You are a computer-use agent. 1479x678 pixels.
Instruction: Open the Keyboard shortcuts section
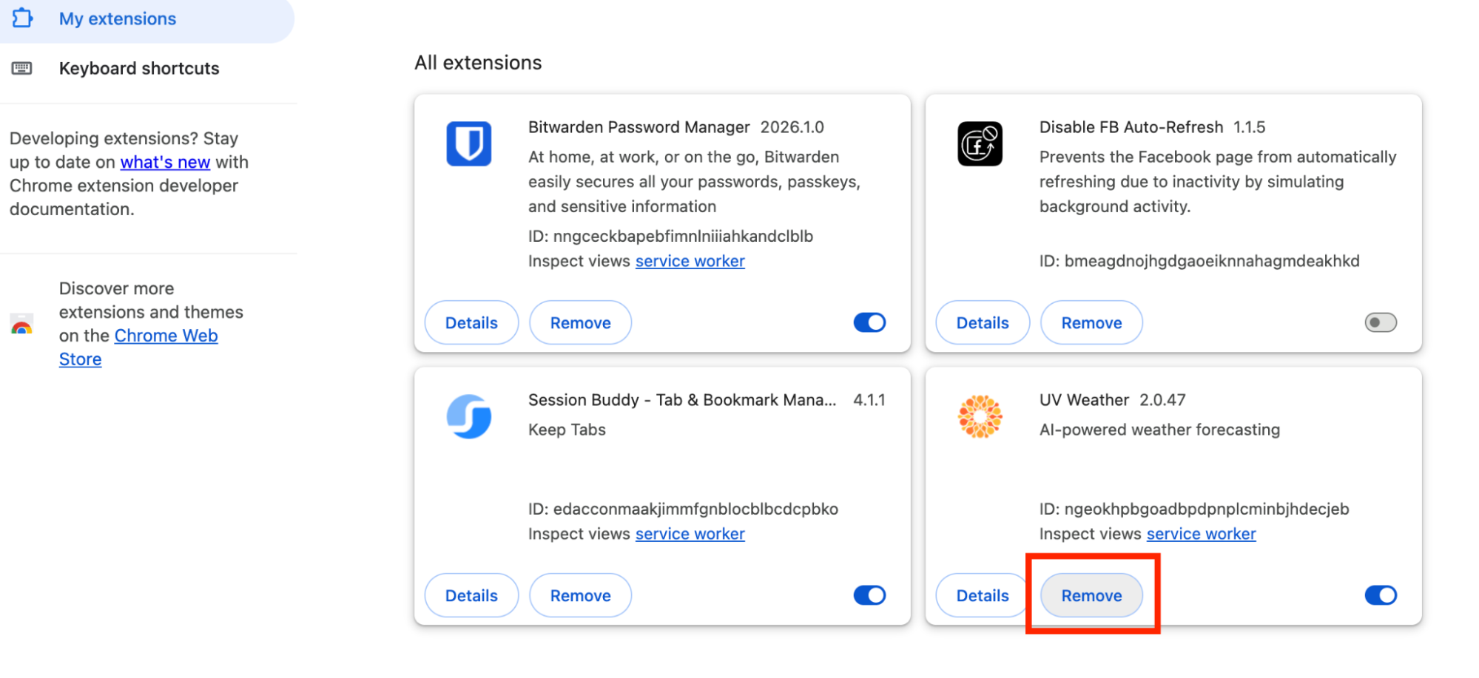coord(139,67)
